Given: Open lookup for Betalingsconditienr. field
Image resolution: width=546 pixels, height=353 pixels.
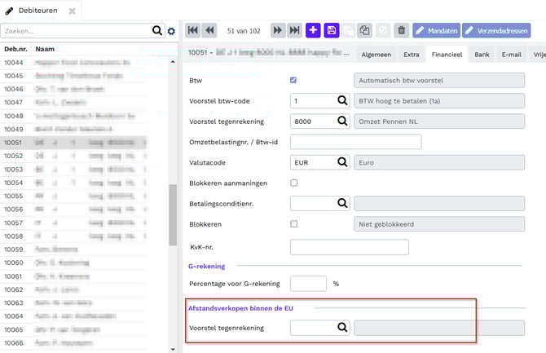Looking at the screenshot, I should coord(343,203).
